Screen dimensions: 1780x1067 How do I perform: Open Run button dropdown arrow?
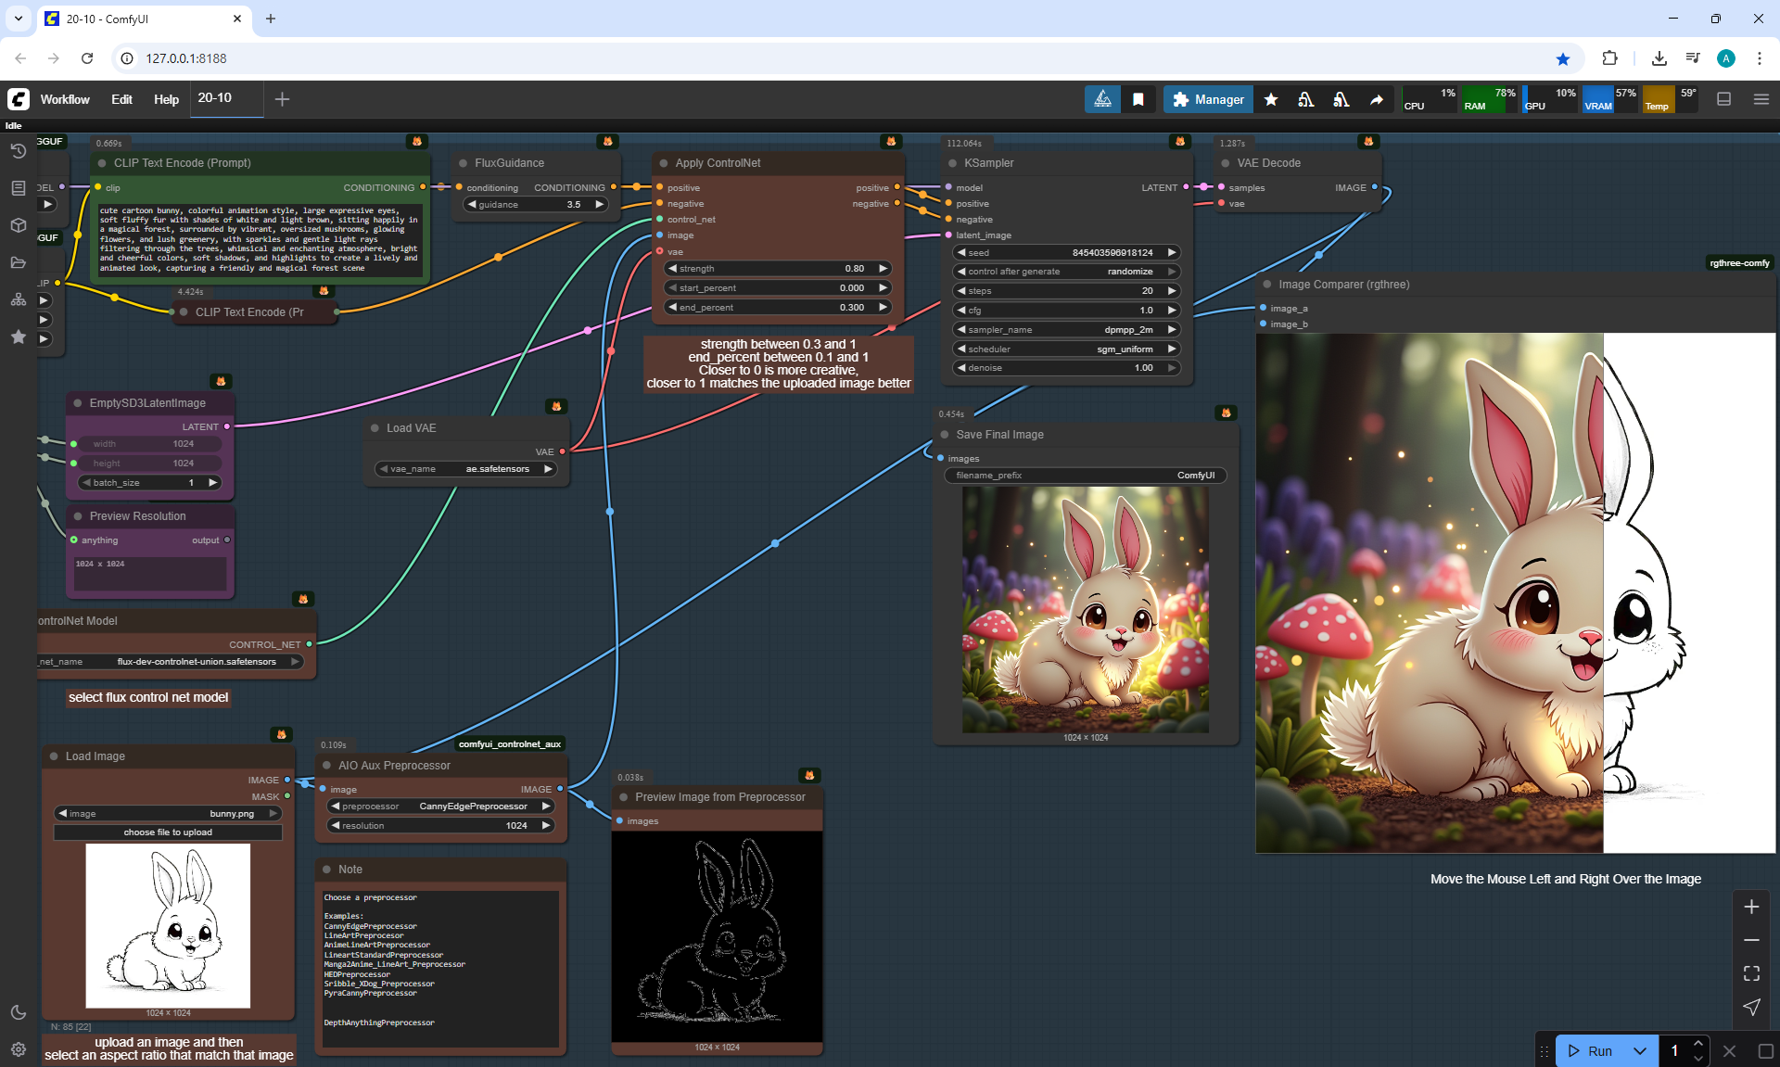1639,1050
